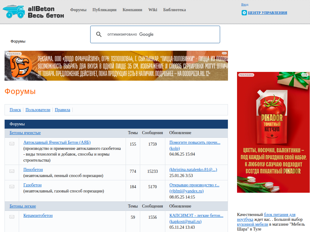310x232 pixels.
Task: Click envelope icon next to Пенобетон
Action: [x=12, y=171]
